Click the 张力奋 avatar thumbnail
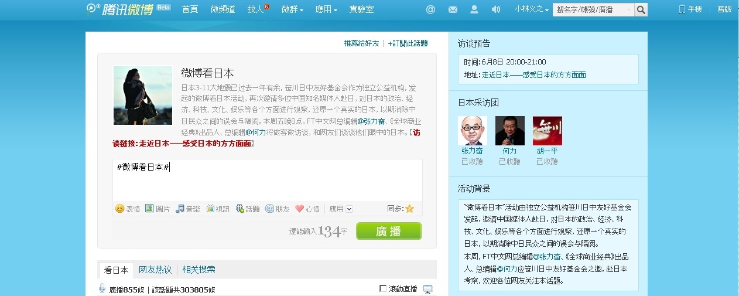 pos(472,131)
